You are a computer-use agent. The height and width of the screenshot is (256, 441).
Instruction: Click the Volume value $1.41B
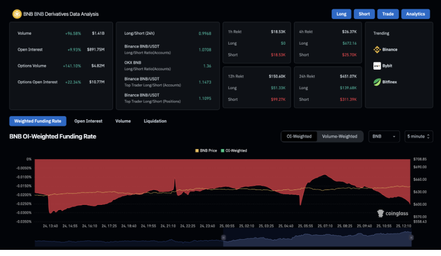coord(98,33)
